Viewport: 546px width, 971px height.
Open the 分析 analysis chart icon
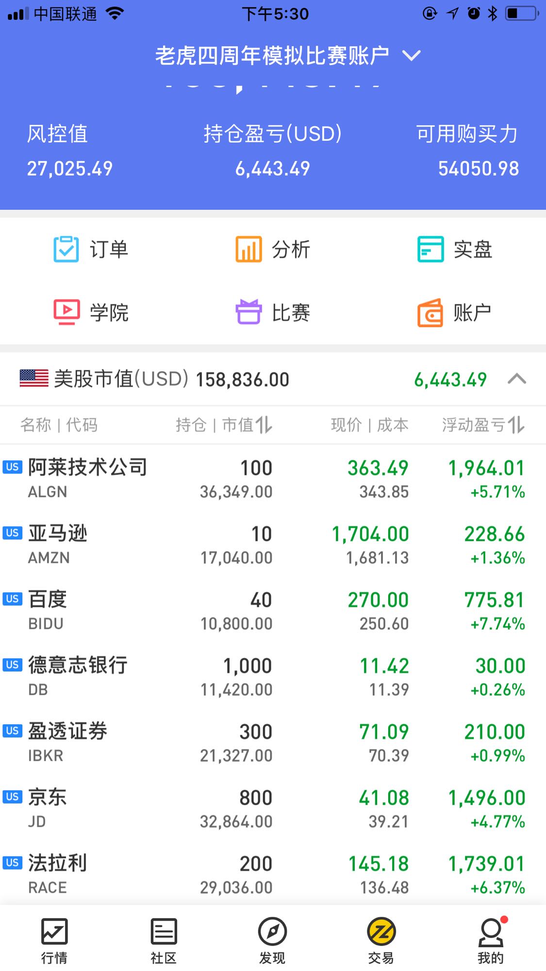[x=248, y=249]
